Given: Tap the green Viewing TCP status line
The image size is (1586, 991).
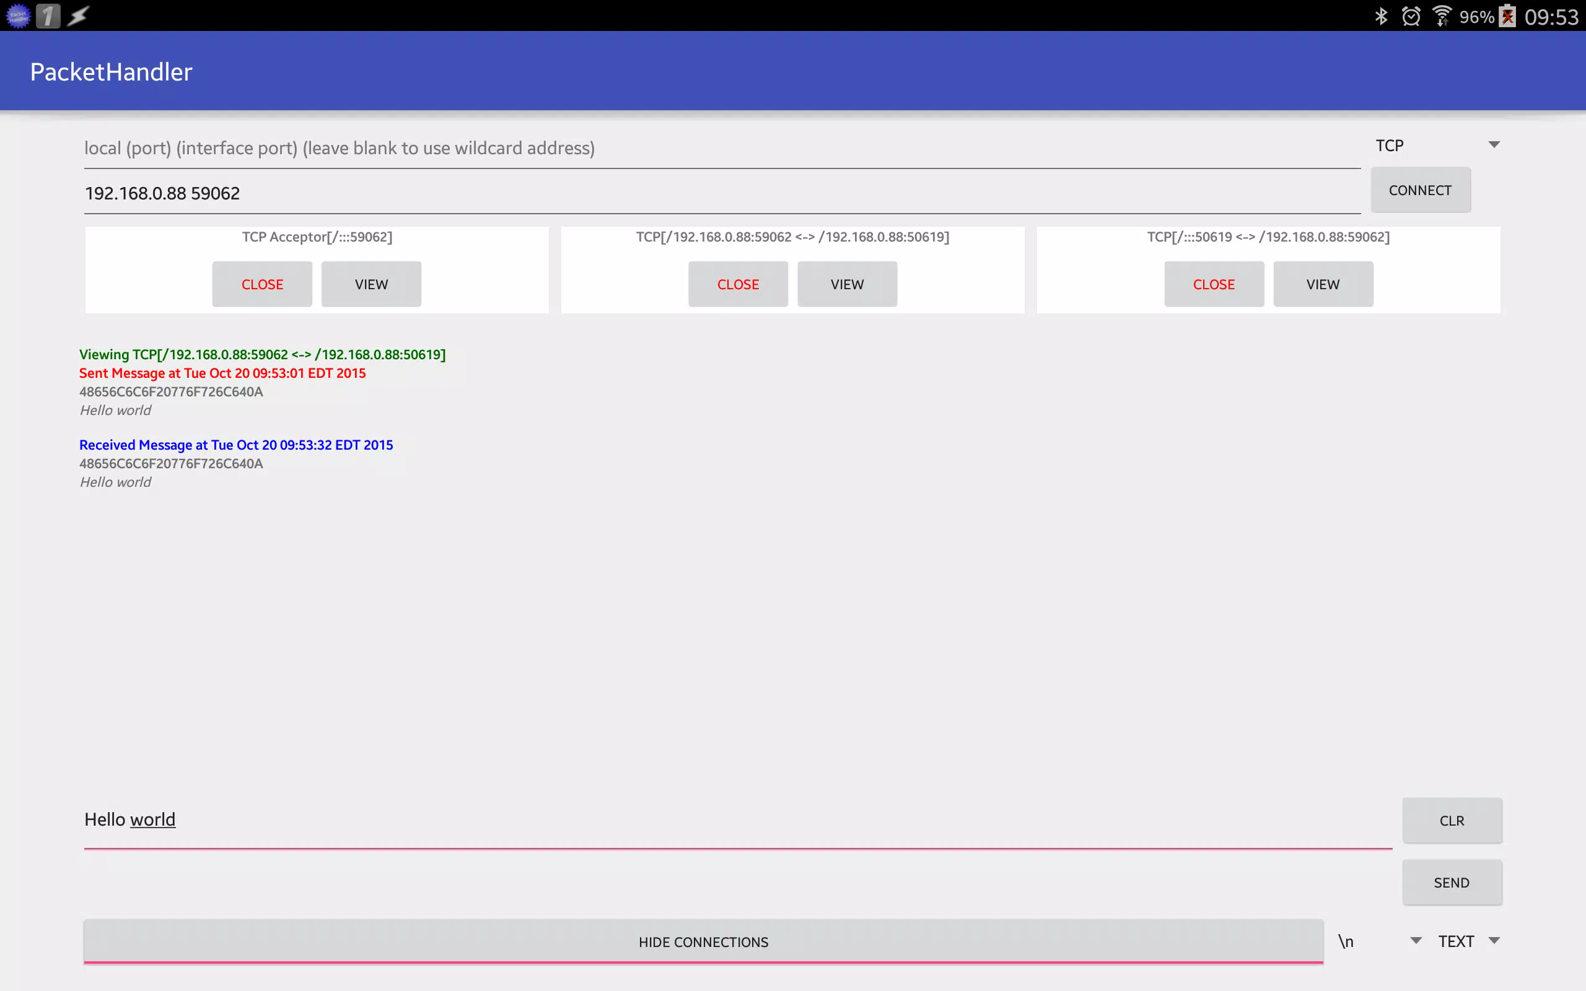Looking at the screenshot, I should (x=262, y=354).
